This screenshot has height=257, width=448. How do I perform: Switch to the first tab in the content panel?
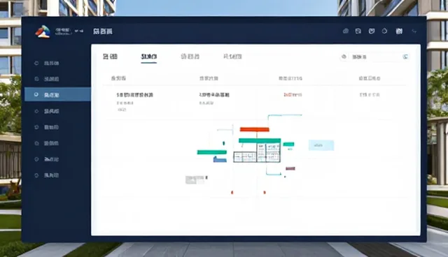pos(110,57)
